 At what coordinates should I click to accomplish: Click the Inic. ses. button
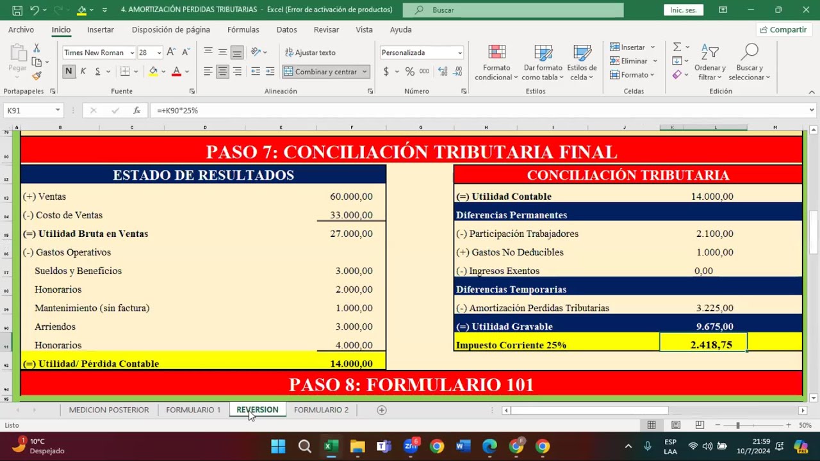(684, 10)
